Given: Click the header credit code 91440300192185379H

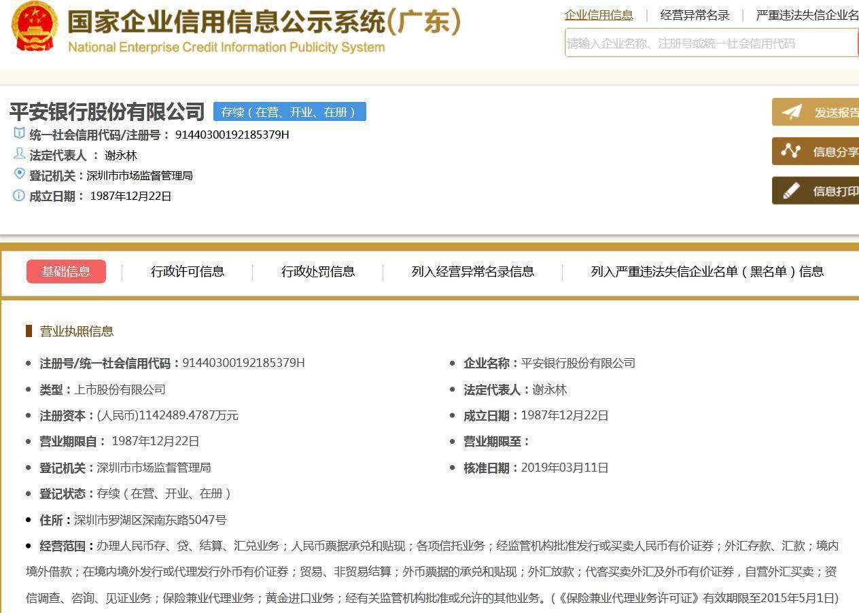Looking at the screenshot, I should click(232, 135).
